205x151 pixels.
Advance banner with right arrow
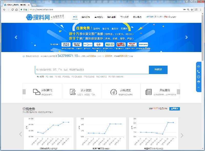[187, 37]
